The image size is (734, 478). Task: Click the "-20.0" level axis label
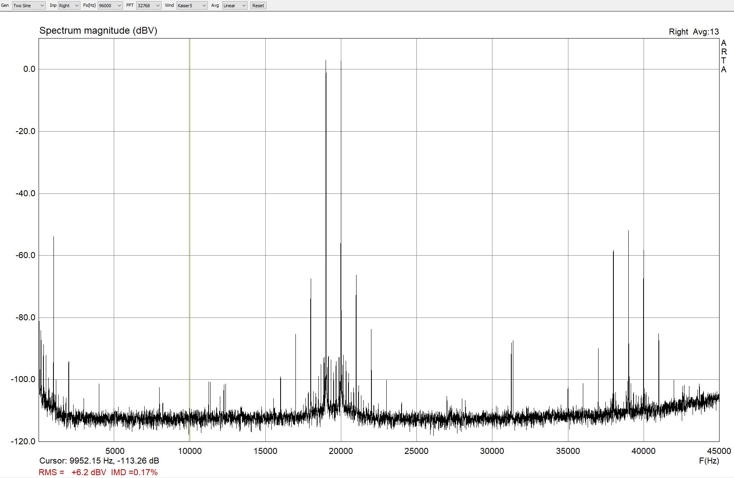coord(25,131)
